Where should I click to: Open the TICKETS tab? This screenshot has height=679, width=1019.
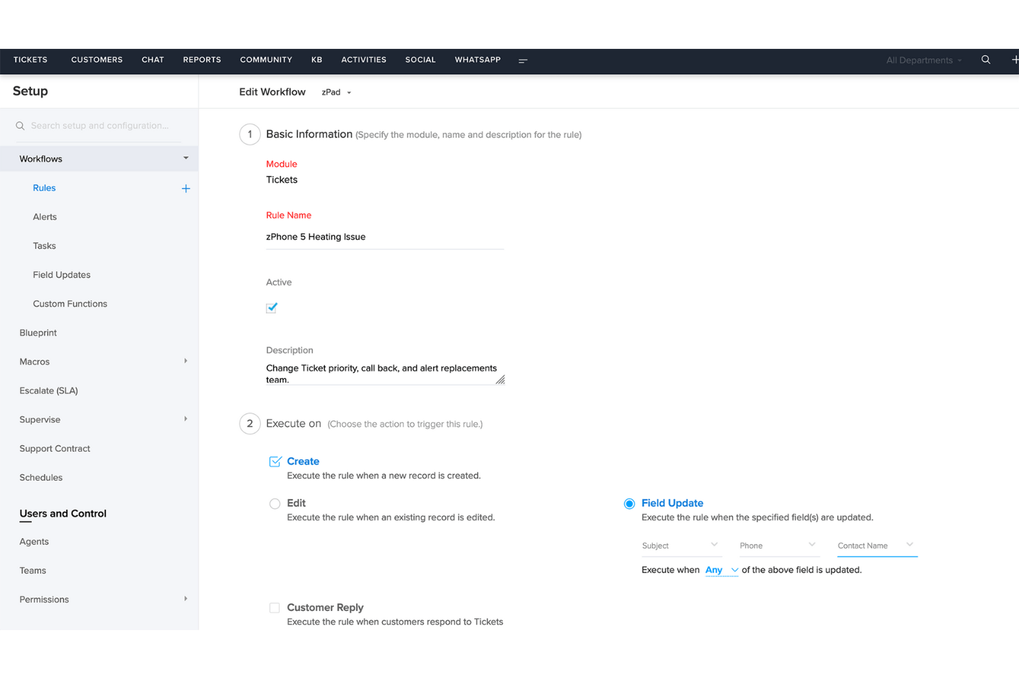tap(30, 60)
